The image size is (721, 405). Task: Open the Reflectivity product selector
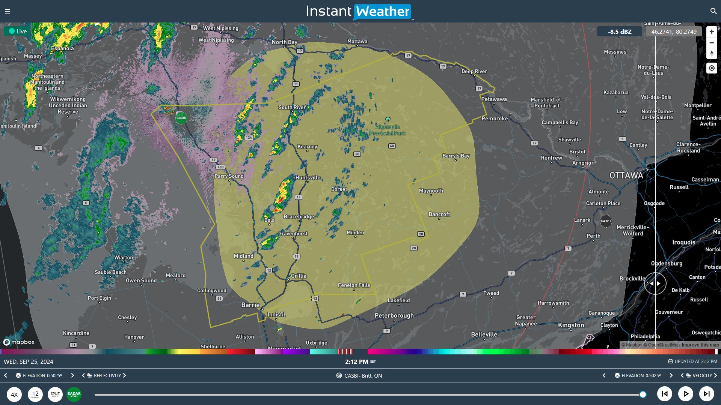pos(107,375)
